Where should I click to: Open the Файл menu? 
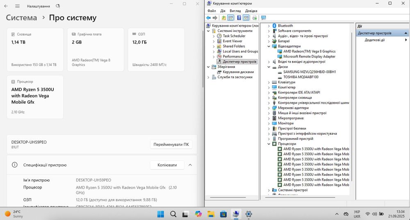pyautogui.click(x=212, y=11)
